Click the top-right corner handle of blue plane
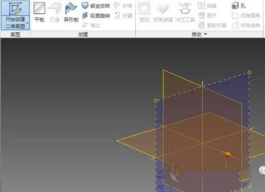Viewport: 265px width, 192px height. (249, 72)
